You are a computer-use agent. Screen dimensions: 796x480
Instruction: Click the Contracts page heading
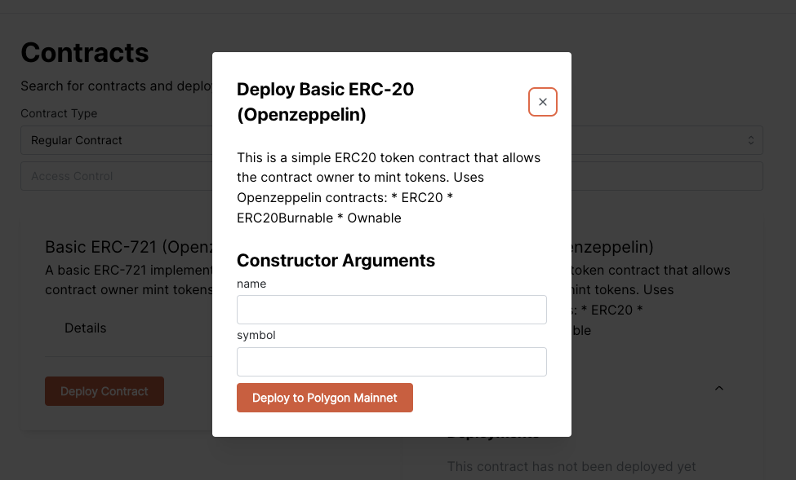(85, 53)
